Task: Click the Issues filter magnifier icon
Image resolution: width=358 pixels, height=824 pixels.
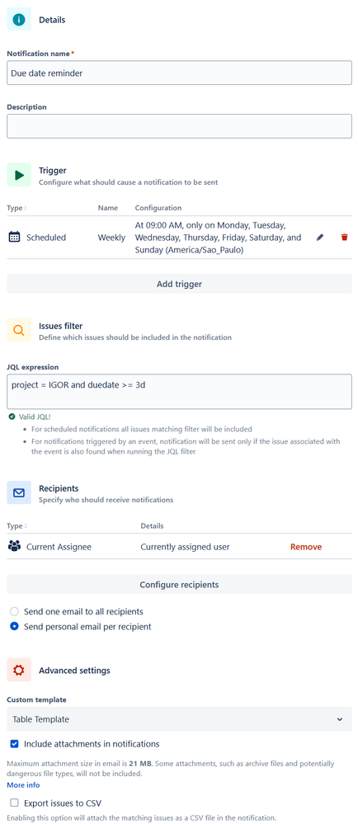Action: (19, 331)
